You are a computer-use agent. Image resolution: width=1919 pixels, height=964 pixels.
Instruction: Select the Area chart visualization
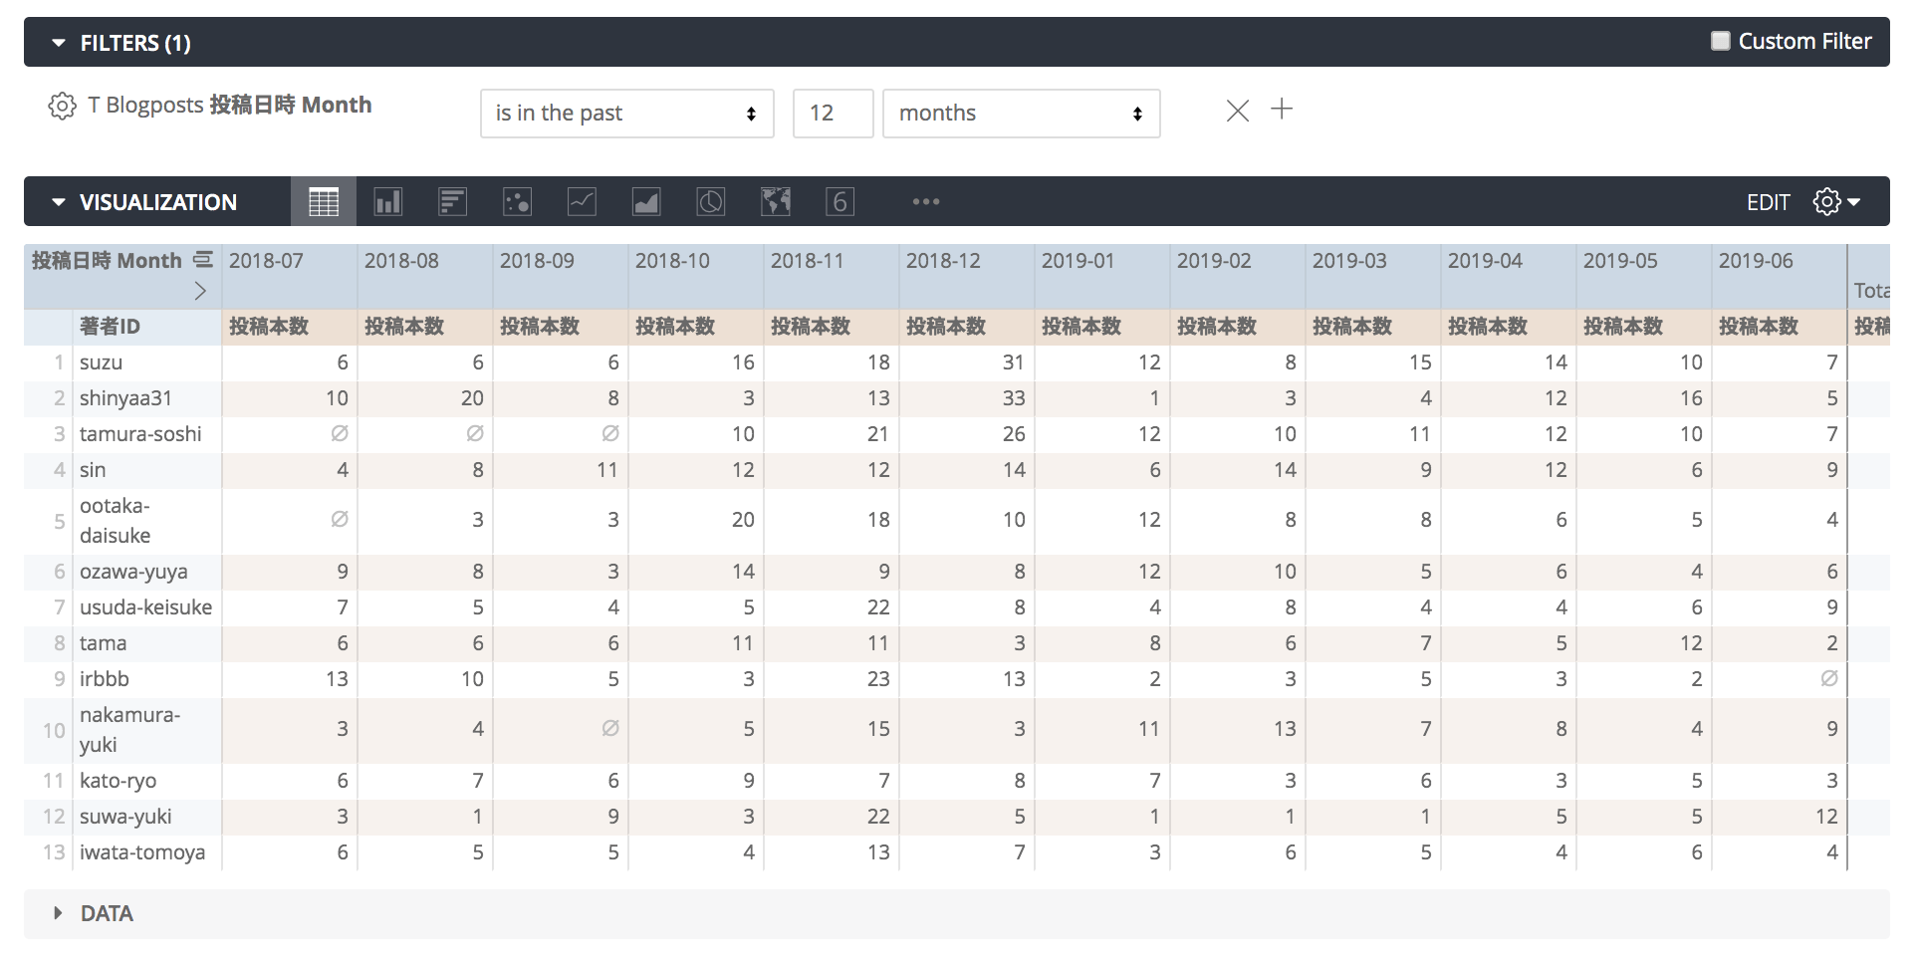point(645,201)
